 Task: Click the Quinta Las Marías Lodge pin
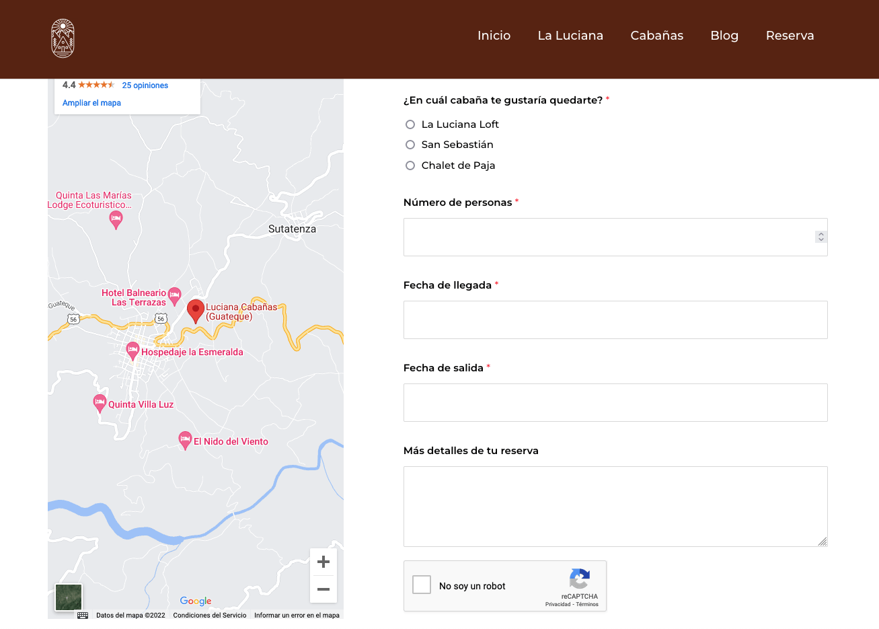click(x=116, y=219)
